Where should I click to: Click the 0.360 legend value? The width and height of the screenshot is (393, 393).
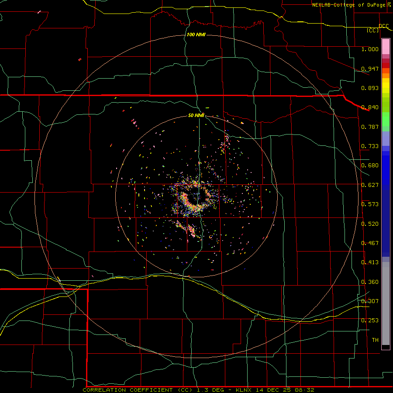(x=370, y=282)
